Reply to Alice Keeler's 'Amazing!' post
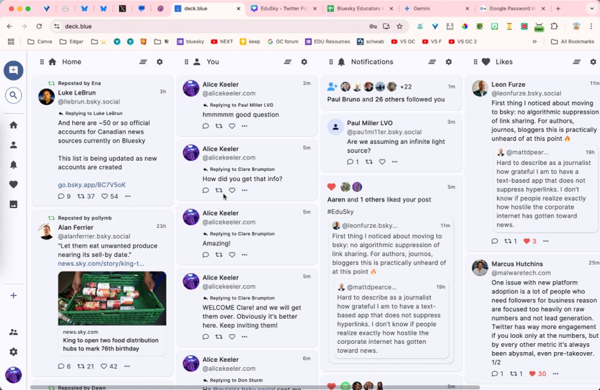The width and height of the screenshot is (600, 390). (x=205, y=254)
